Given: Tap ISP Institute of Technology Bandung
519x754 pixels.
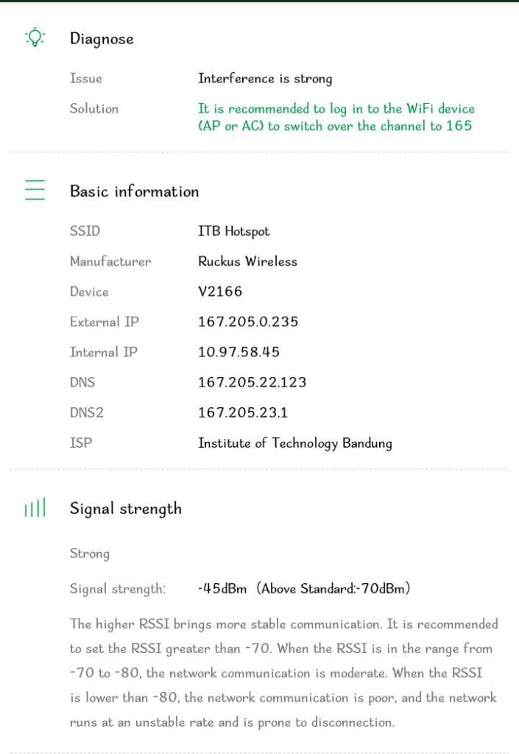Looking at the screenshot, I should pos(295,443).
